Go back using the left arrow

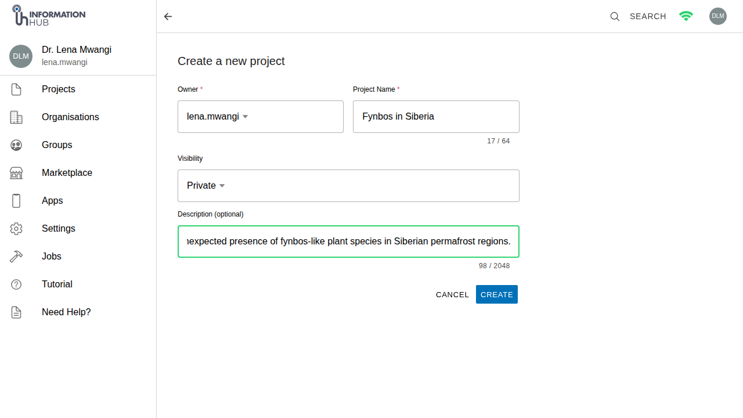point(168,16)
